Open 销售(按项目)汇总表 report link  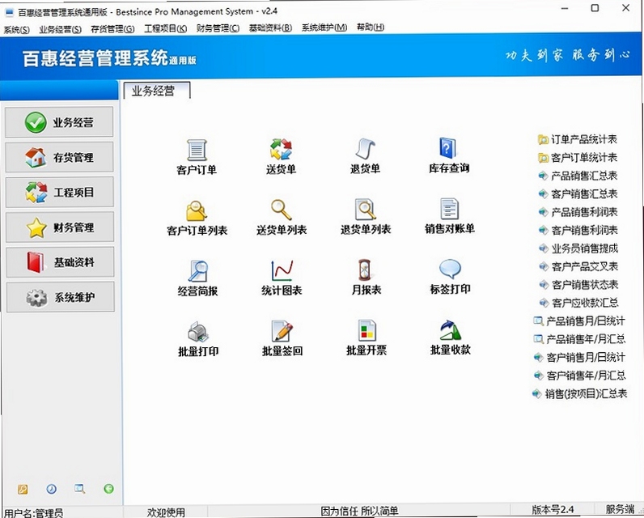pyautogui.click(x=579, y=394)
